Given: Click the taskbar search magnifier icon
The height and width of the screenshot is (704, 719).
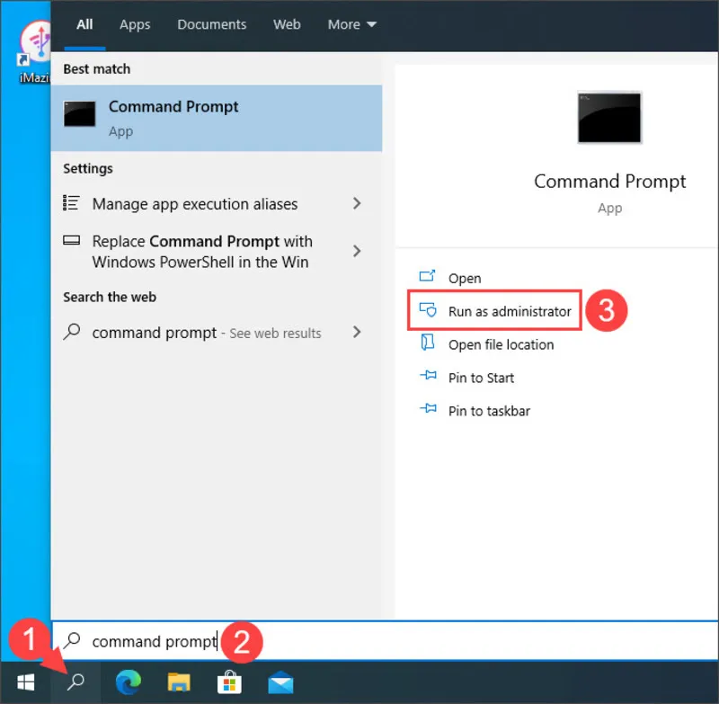Looking at the screenshot, I should pos(75,682).
